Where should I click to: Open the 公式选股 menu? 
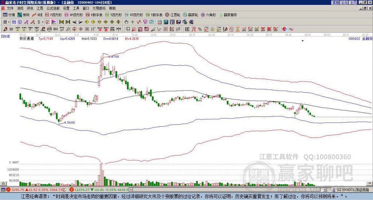coord(53,8)
